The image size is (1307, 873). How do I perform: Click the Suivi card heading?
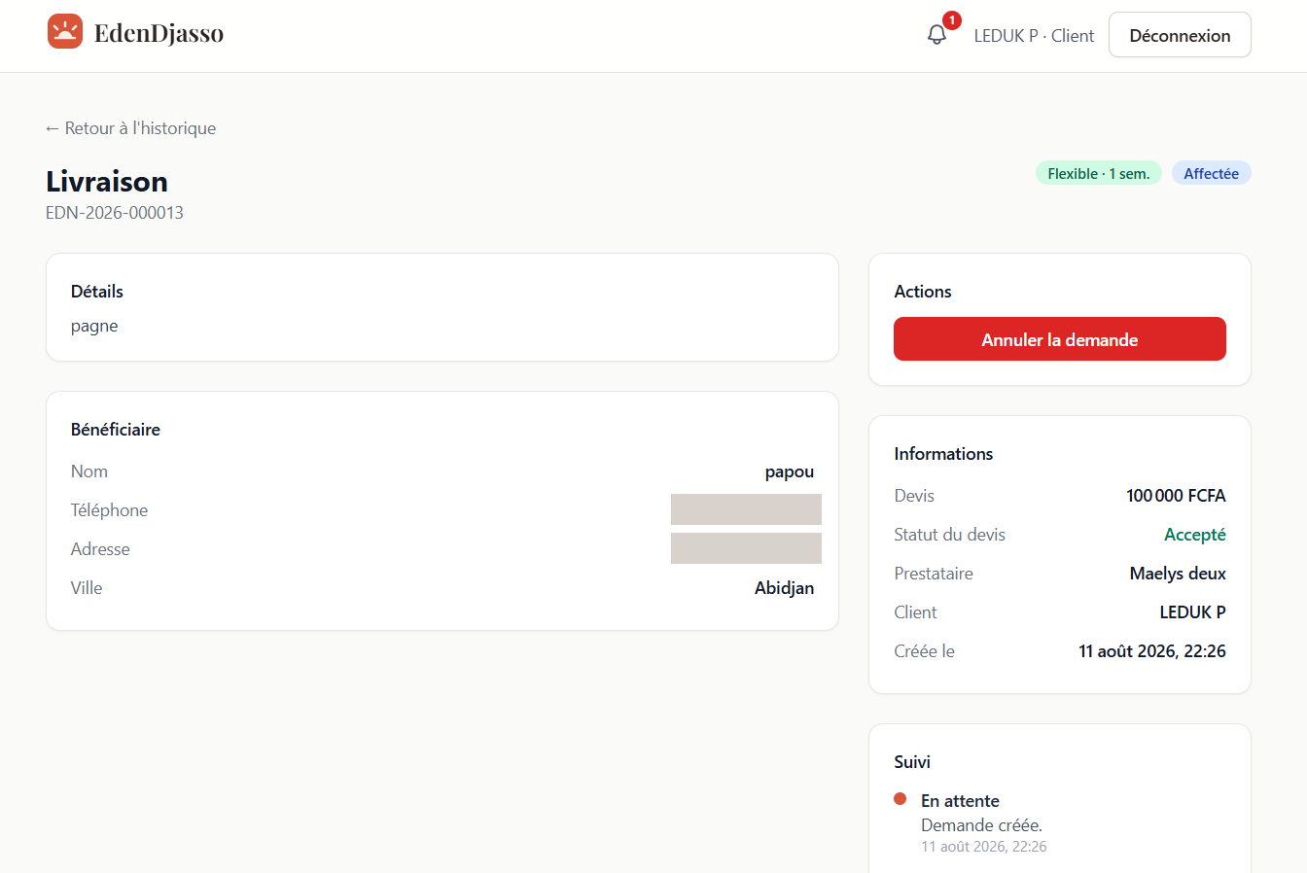[912, 762]
